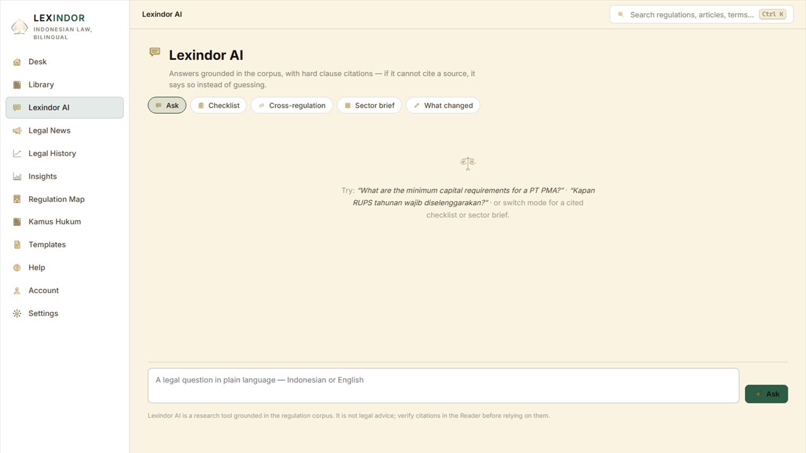Click the 'Answers grounded in the corpus' description
Viewport: 806px width, 453px height.
tap(322, 79)
